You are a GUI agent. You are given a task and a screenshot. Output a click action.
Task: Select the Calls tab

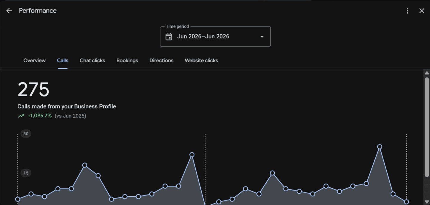pyautogui.click(x=63, y=60)
